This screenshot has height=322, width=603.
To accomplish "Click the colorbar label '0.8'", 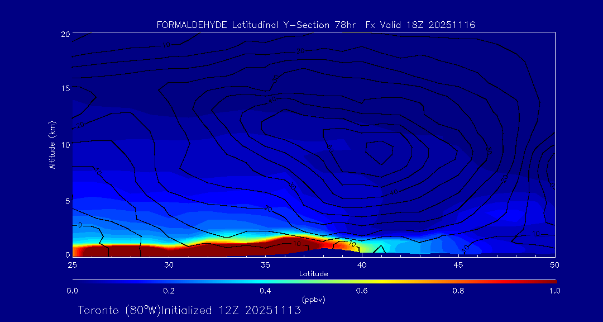I will [458, 291].
